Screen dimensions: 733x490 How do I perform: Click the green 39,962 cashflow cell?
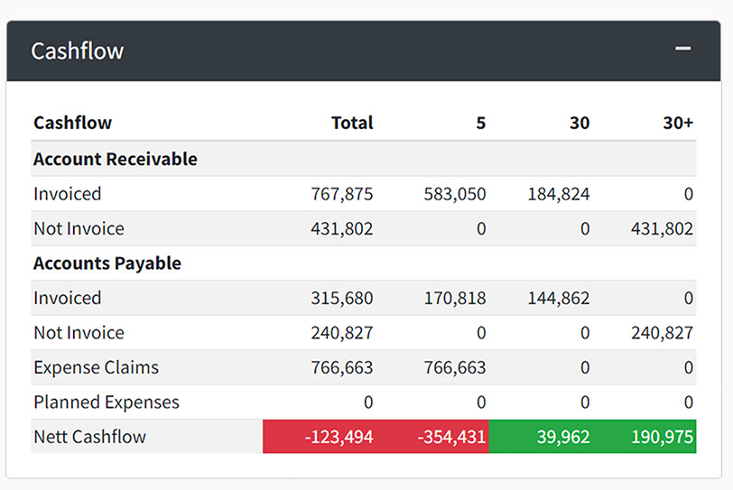[561, 437]
